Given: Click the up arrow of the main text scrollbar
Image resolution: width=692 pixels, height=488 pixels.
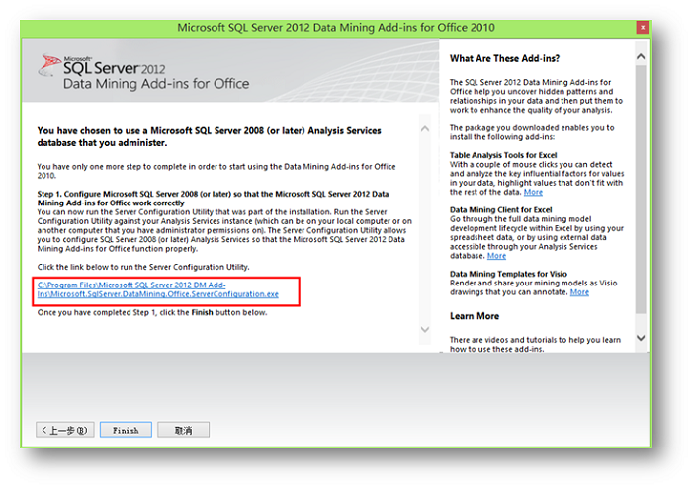Looking at the screenshot, I should [425, 129].
